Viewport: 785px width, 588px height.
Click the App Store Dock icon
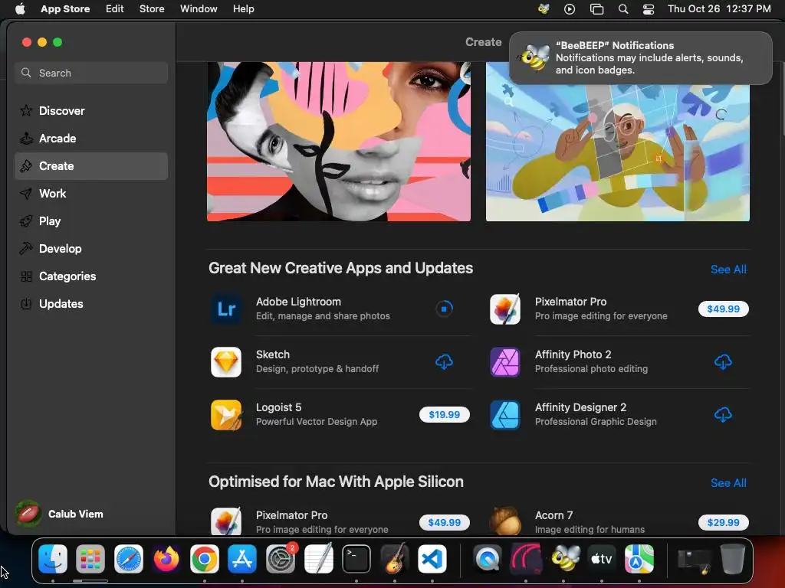(x=242, y=559)
